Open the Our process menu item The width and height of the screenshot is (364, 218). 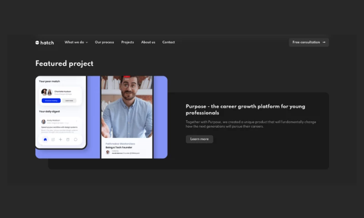(x=104, y=42)
